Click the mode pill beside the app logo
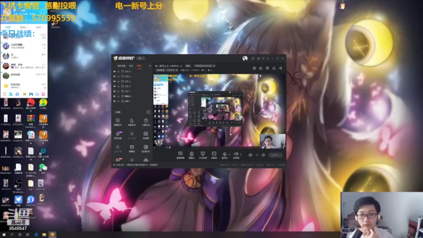Image resolution: width=423 pixels, height=238 pixels. (141, 58)
